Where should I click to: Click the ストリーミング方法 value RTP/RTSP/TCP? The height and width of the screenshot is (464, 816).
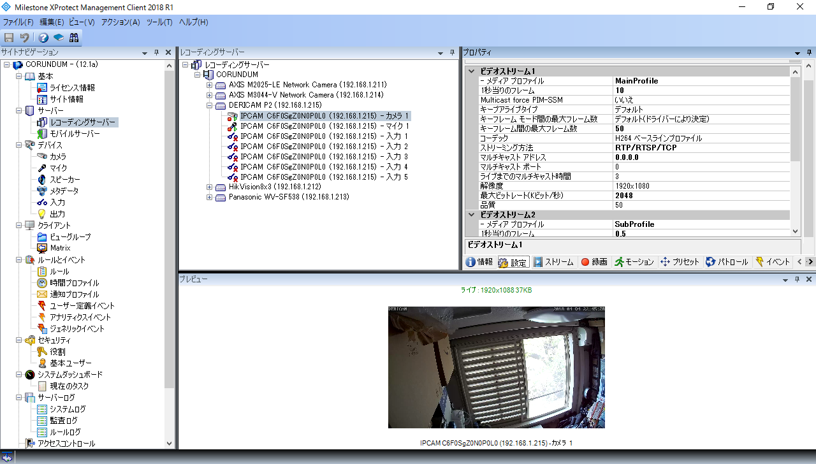pos(646,148)
